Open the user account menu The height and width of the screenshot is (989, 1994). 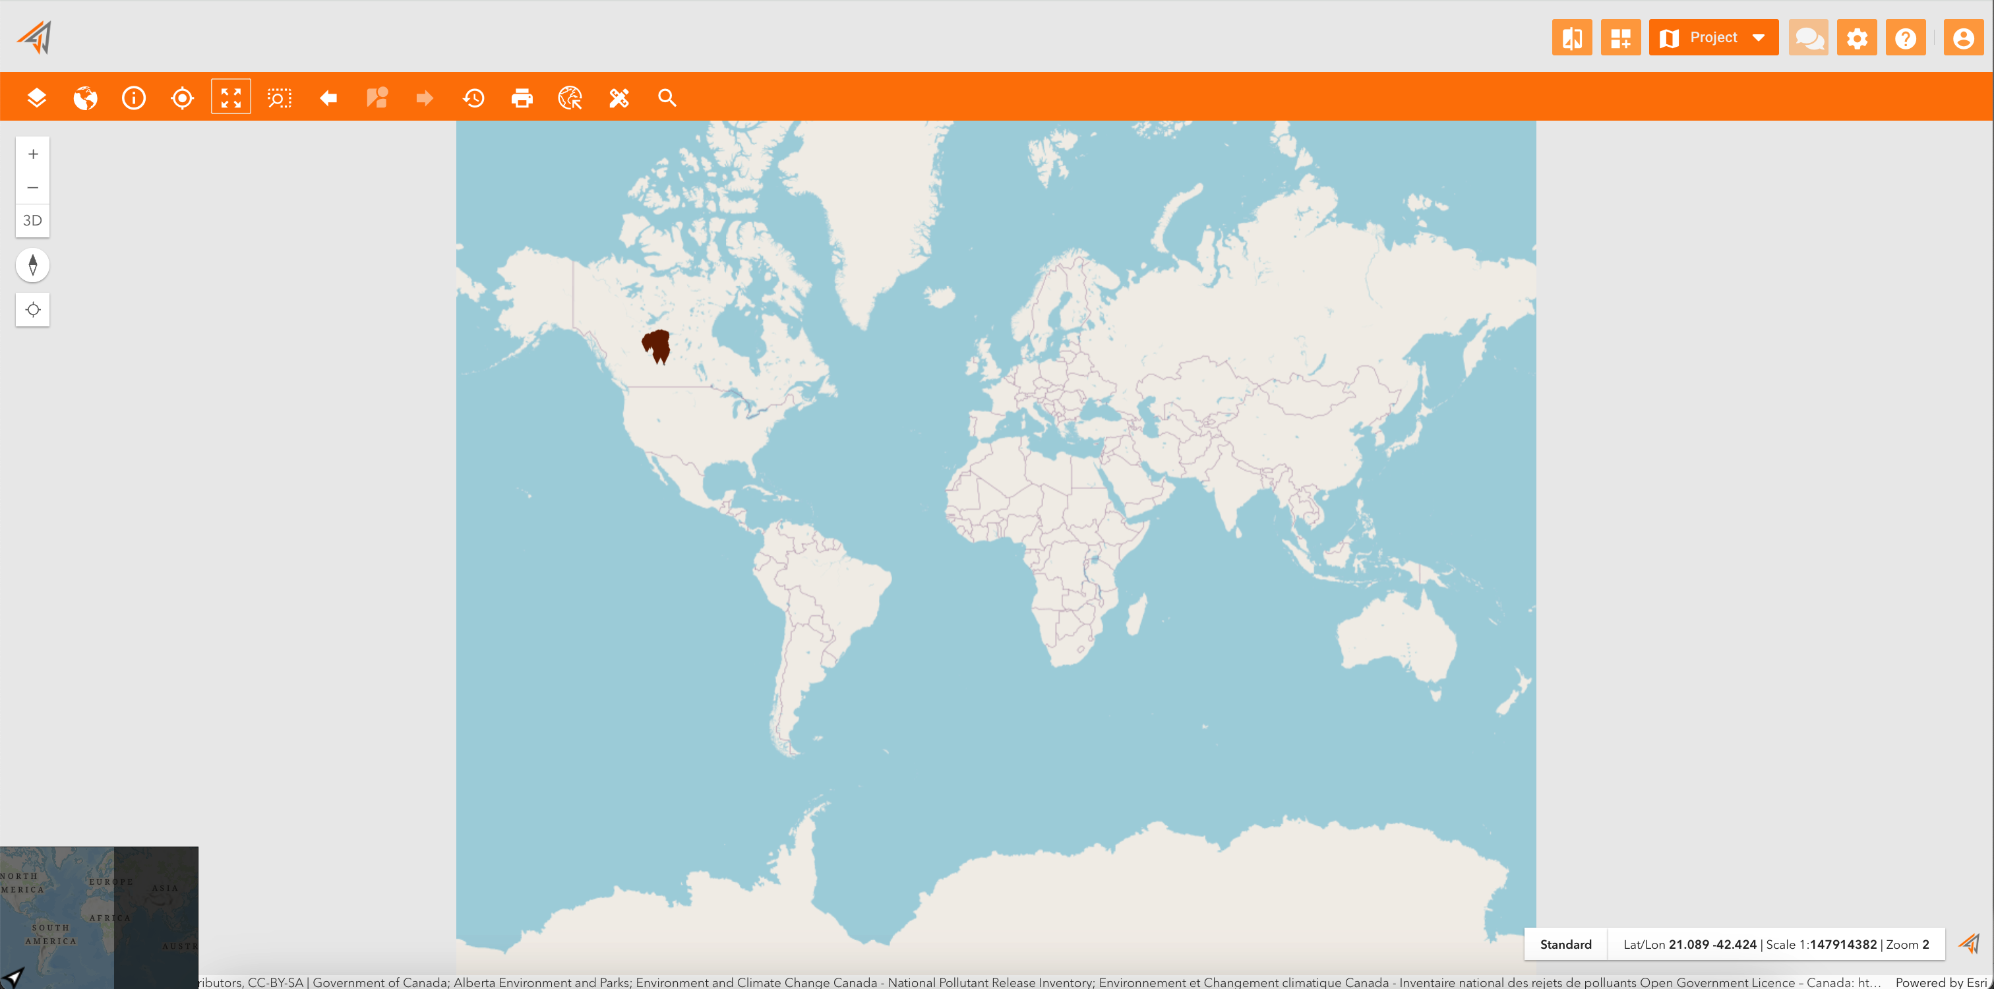click(x=1964, y=38)
